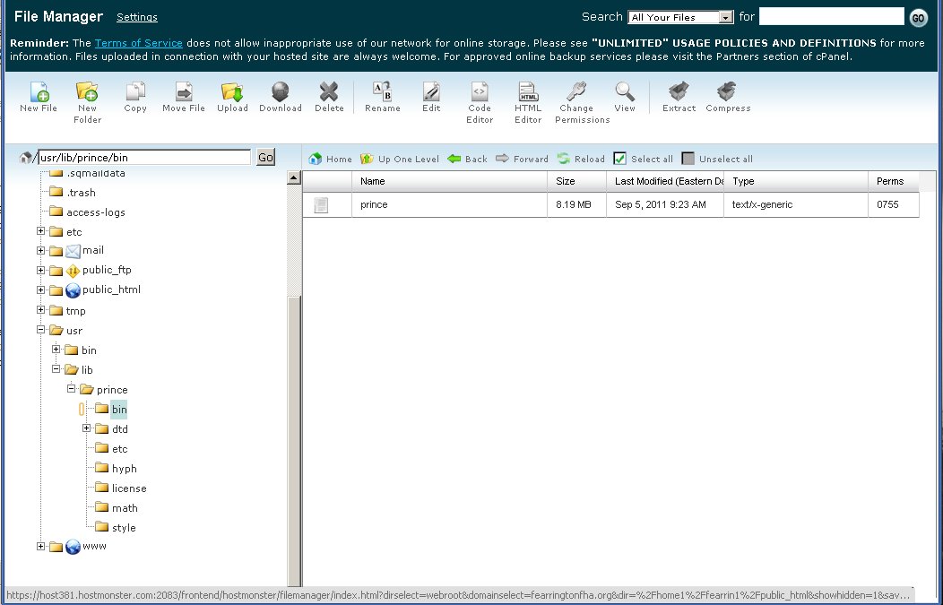Compress files using the toolbar icon
Screen dimensions: 943x605
[x=728, y=91]
